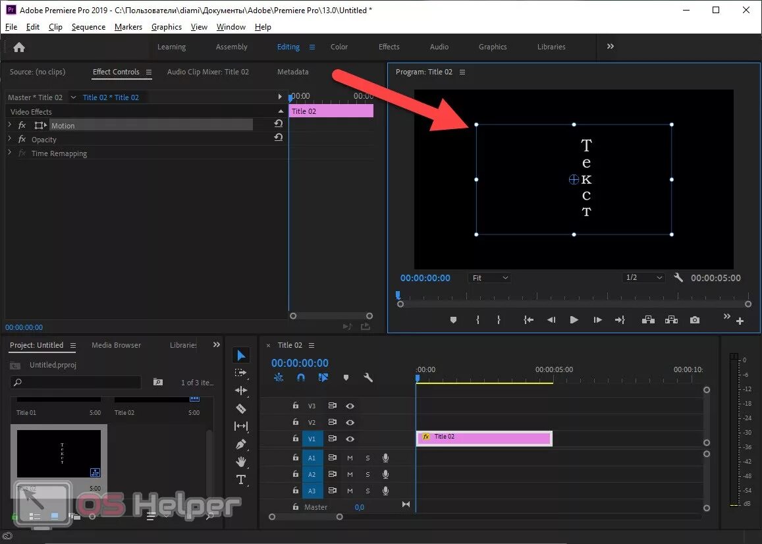The width and height of the screenshot is (762, 544).
Task: Click the Master volume value 0,0
Action: (359, 507)
